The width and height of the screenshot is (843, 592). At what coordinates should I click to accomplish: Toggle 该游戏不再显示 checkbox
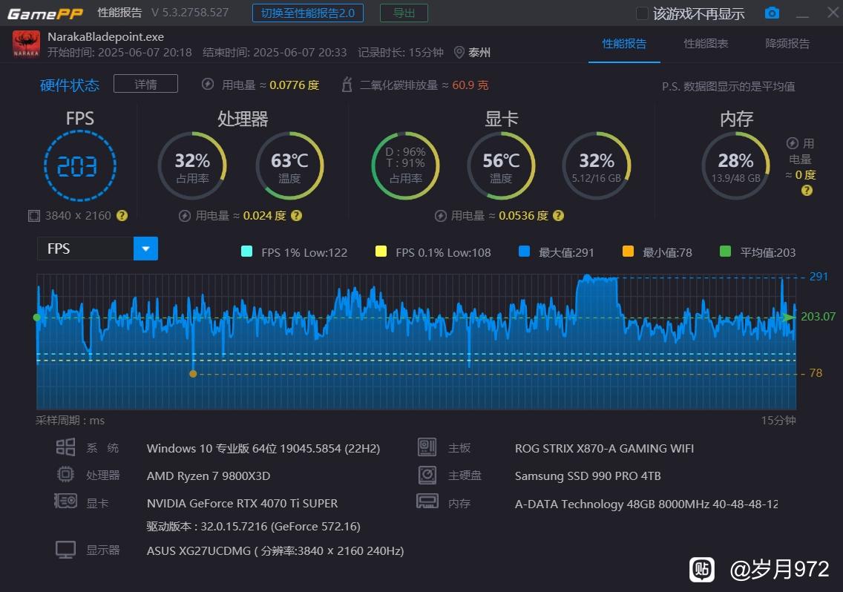[642, 13]
